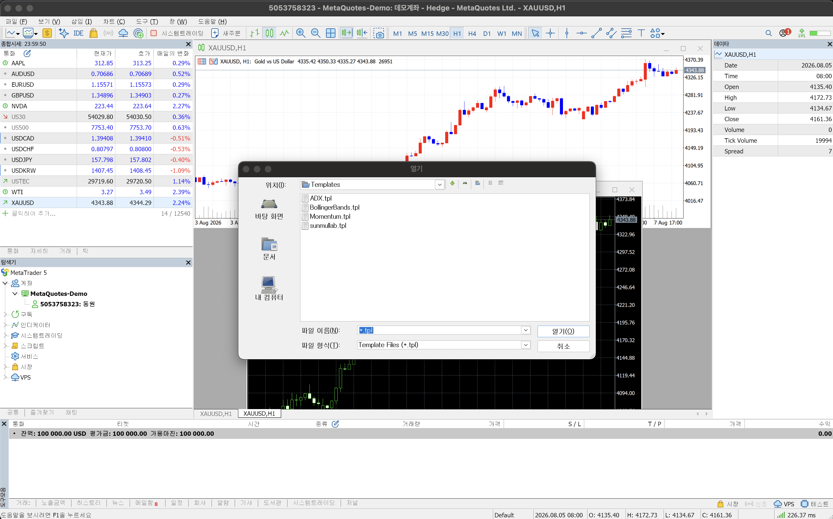
Task: Open the 차트 (C) menu
Action: (x=114, y=21)
